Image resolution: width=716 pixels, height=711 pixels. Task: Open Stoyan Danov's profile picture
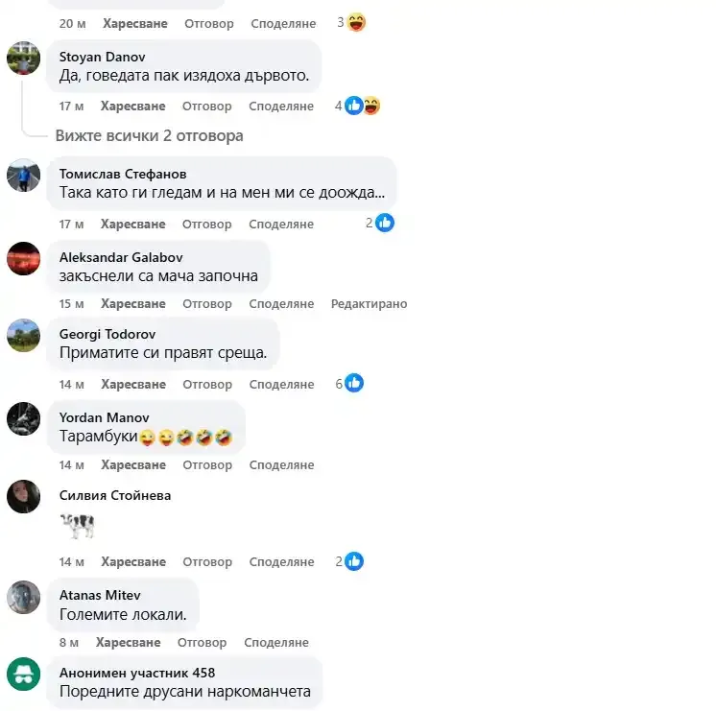(x=23, y=58)
